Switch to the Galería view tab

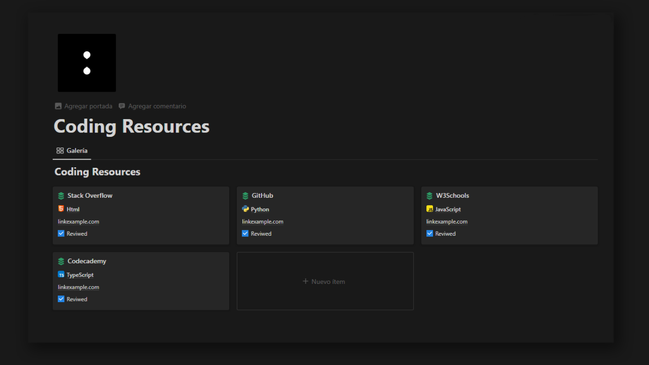[72, 151]
